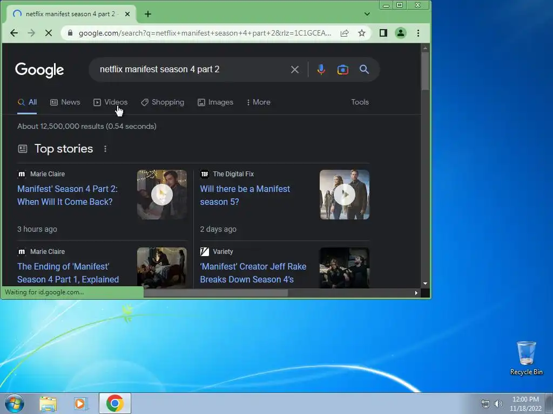Open a new tab with the plus button
Image resolution: width=553 pixels, height=414 pixels.
[x=148, y=14]
